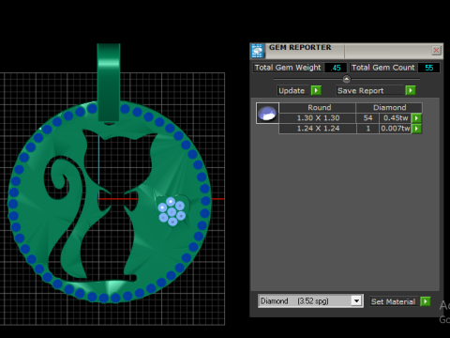The height and width of the screenshot is (338, 450).
Task: Click the Total Gem Weight value .45
Action: (336, 68)
